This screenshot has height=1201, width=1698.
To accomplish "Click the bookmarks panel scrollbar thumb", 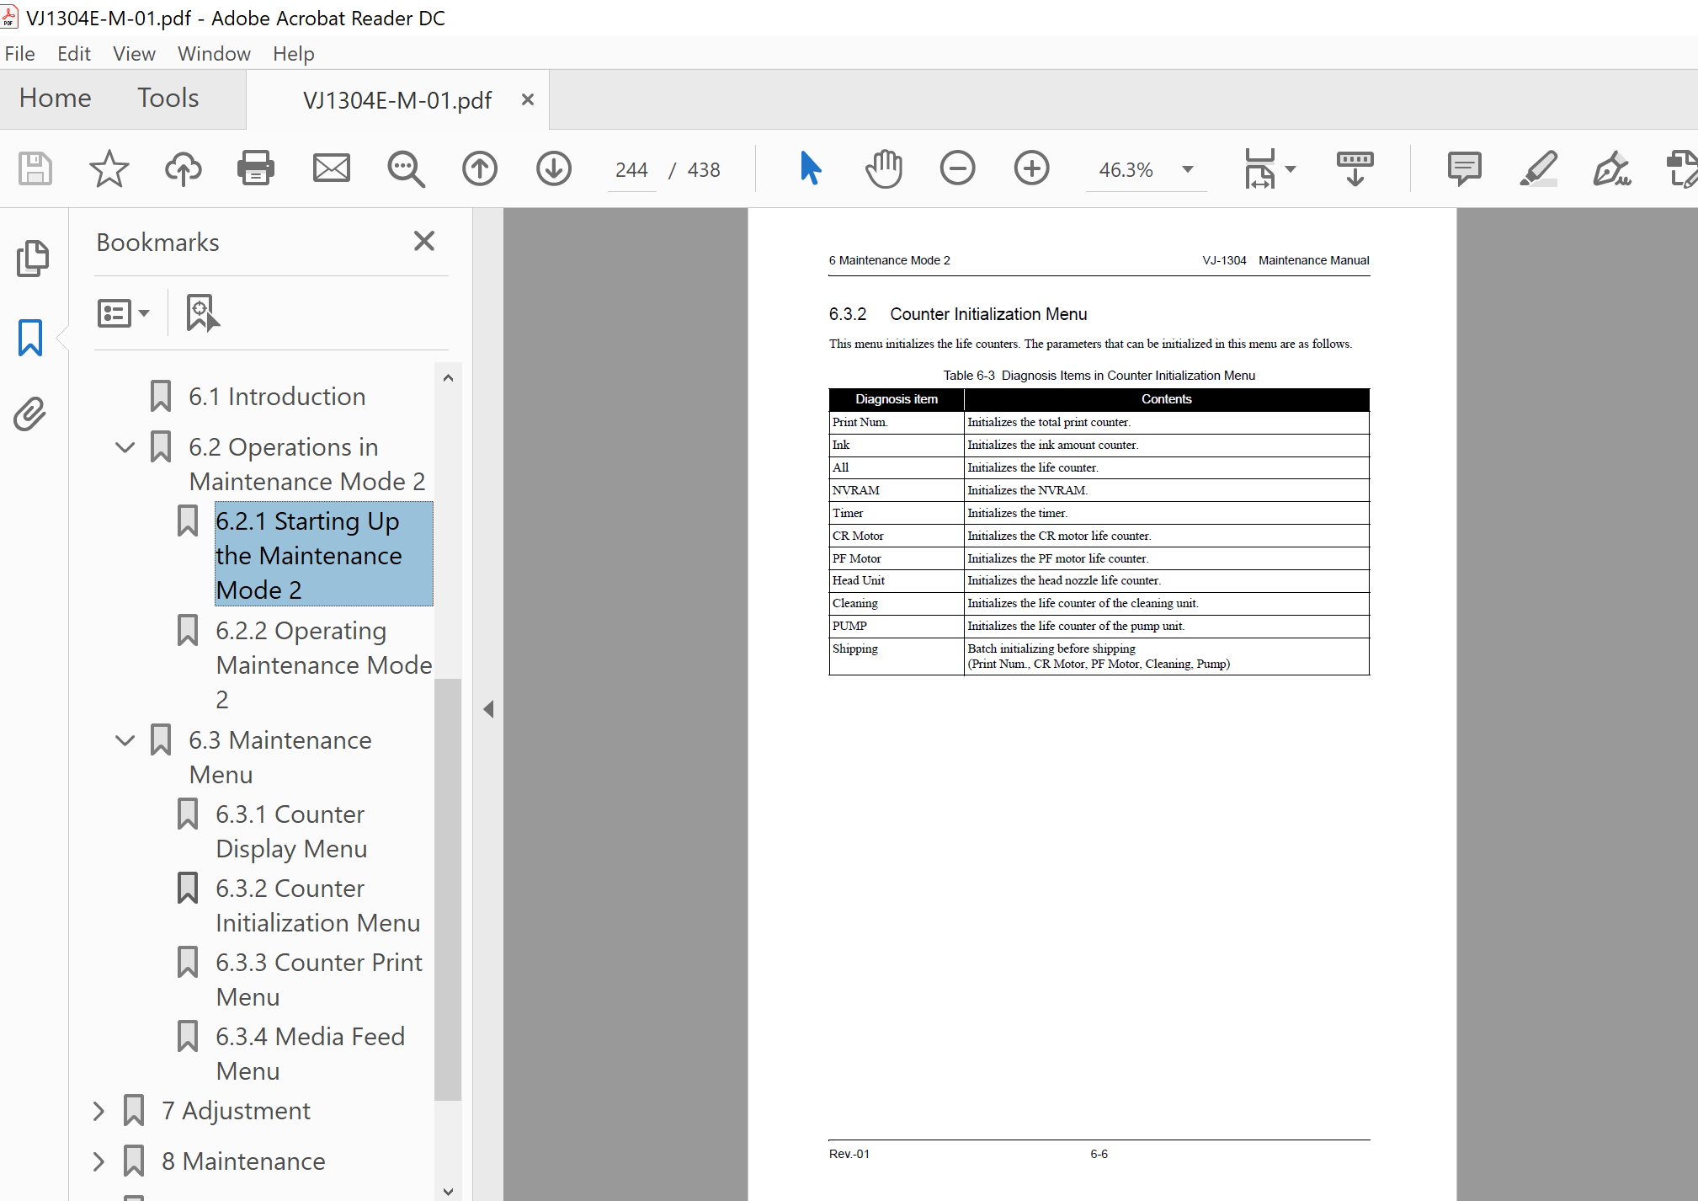I will (x=448, y=889).
